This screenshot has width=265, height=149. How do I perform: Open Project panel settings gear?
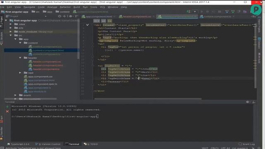coord(71,16)
